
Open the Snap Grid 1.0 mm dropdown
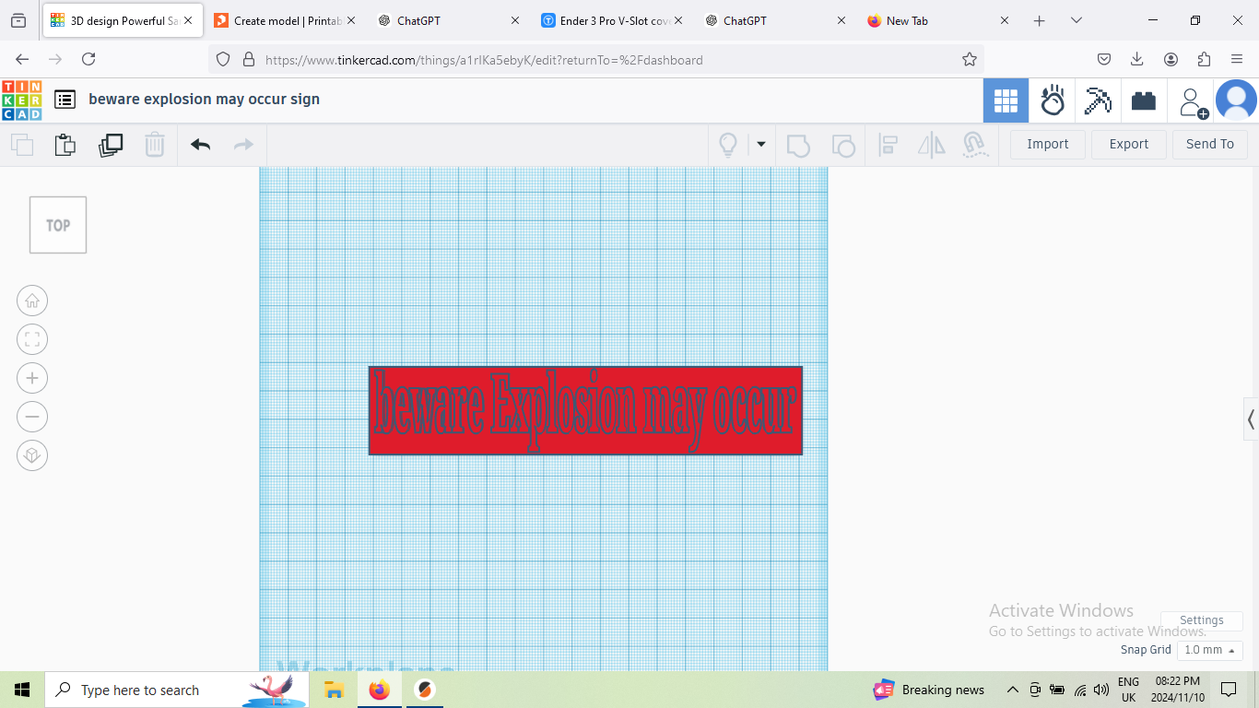(1210, 650)
